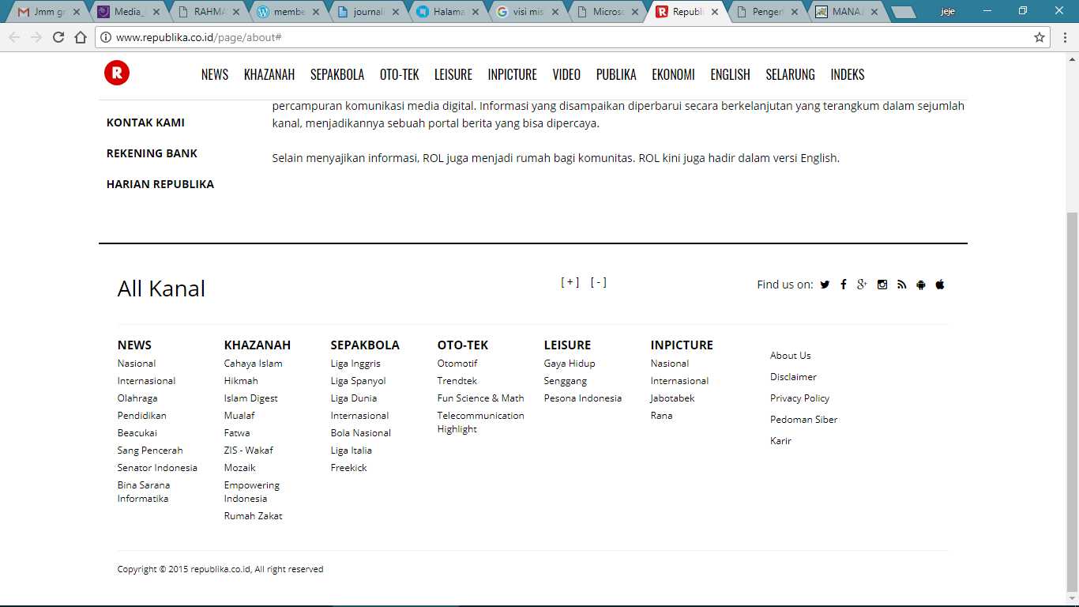The width and height of the screenshot is (1079, 607).
Task: Open the KHAZANAH menu in top navigation
Action: (269, 74)
